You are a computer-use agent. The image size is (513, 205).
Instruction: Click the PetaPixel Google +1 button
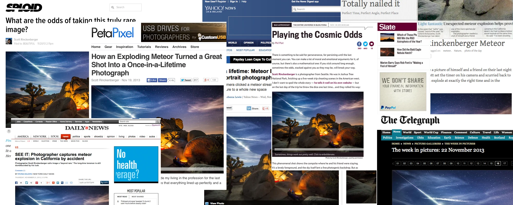[x=206, y=80]
